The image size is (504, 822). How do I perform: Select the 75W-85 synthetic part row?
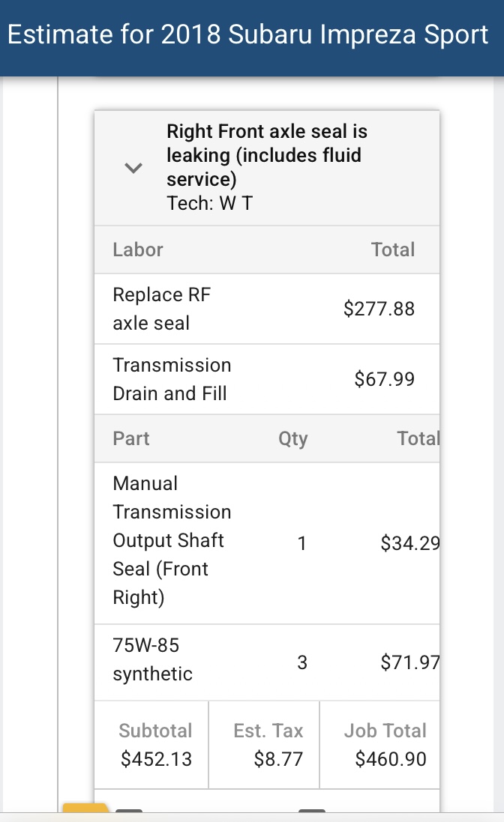click(x=152, y=659)
